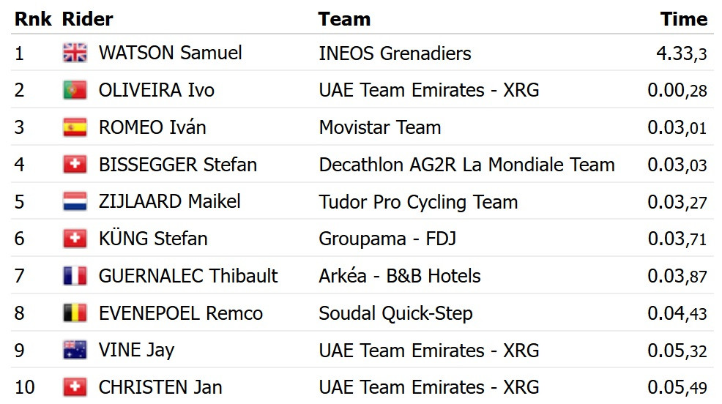The image size is (722, 404).
Task: Click the Netherlands flag beside Zijlaard
Action: 75,201
